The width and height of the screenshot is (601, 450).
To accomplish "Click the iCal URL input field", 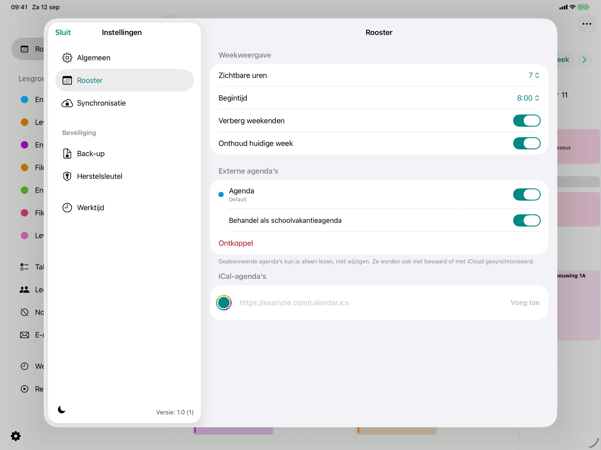I will pos(372,303).
